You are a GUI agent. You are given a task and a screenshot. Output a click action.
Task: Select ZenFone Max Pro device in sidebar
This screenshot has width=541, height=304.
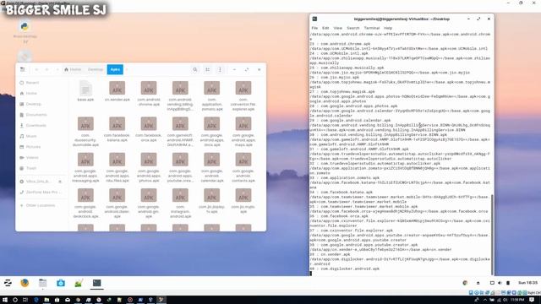41,192
